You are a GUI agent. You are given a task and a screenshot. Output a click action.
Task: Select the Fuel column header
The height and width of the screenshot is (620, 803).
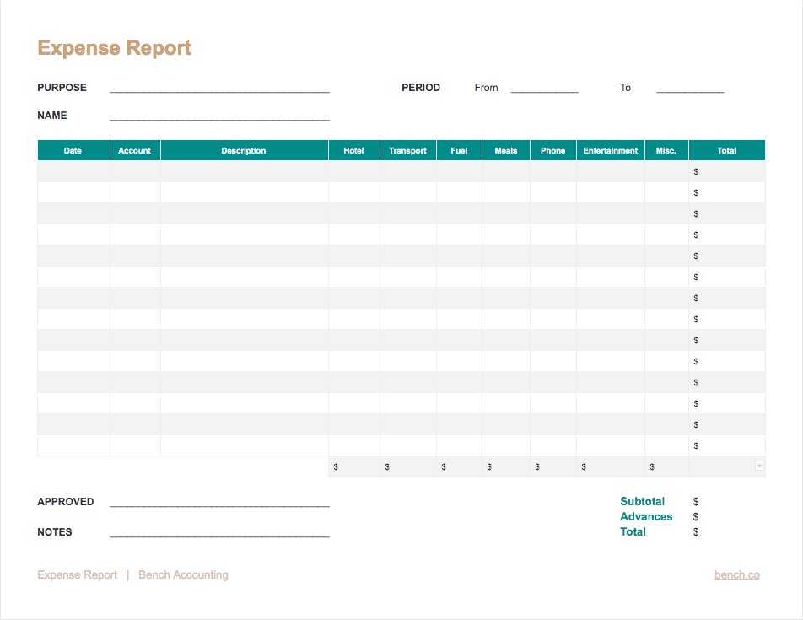[x=459, y=150]
